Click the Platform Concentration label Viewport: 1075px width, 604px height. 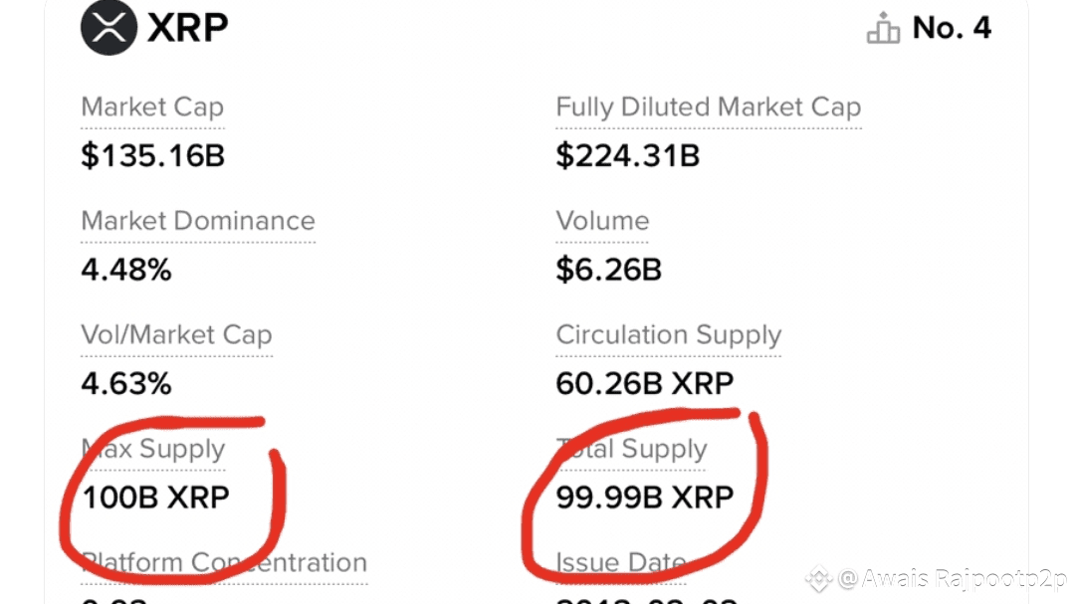pos(224,563)
